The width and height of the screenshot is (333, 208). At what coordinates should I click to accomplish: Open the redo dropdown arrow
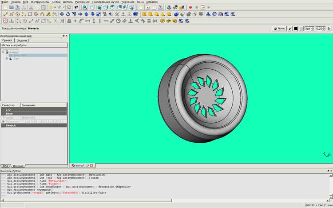(x=63, y=8)
